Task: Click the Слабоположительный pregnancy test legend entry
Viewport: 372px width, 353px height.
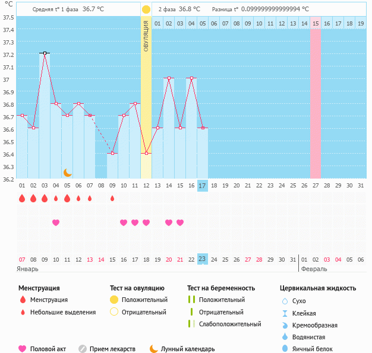Action: click(229, 324)
